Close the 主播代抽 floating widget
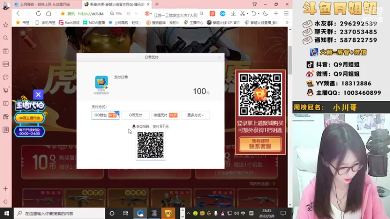This screenshot has width=390, height=219. coord(38,94)
